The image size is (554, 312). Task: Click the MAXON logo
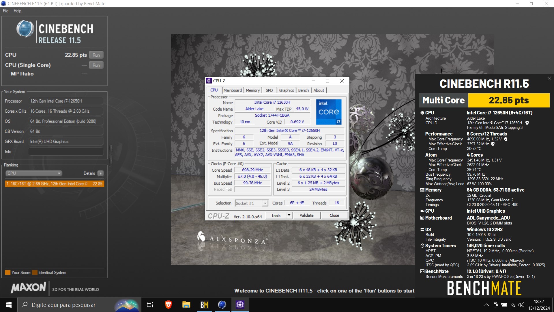(28, 287)
